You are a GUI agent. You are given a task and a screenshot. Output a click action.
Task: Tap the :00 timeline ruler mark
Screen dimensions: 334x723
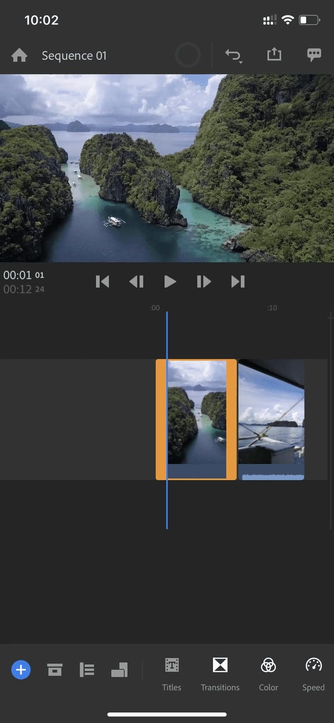point(155,308)
